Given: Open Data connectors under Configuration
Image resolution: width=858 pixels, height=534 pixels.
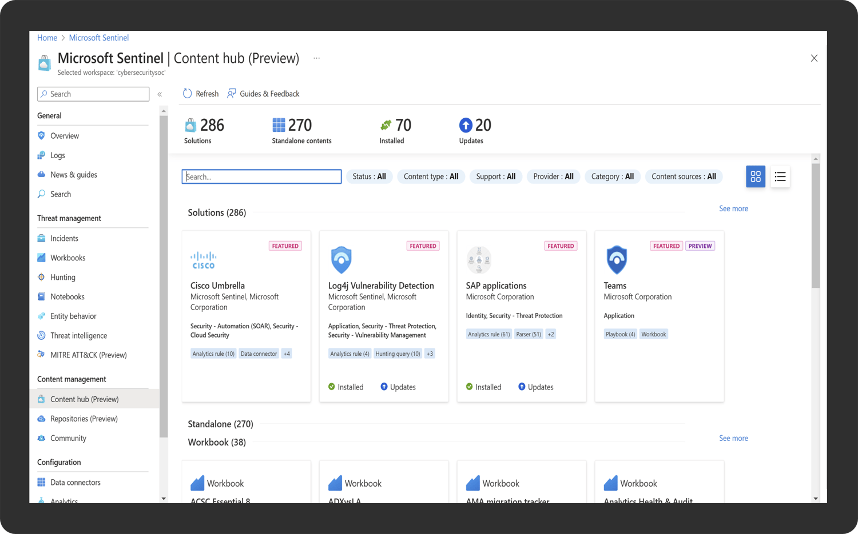Looking at the screenshot, I should (75, 482).
